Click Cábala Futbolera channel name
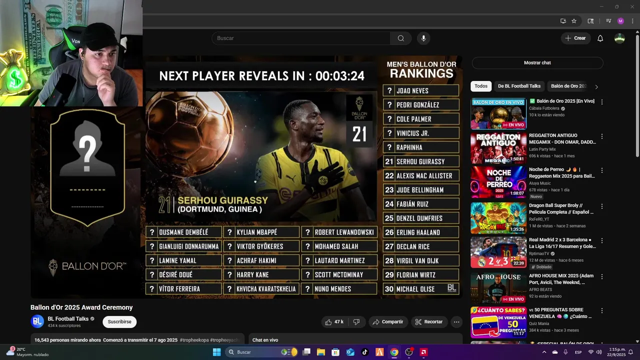The width and height of the screenshot is (640, 360). [x=544, y=108]
